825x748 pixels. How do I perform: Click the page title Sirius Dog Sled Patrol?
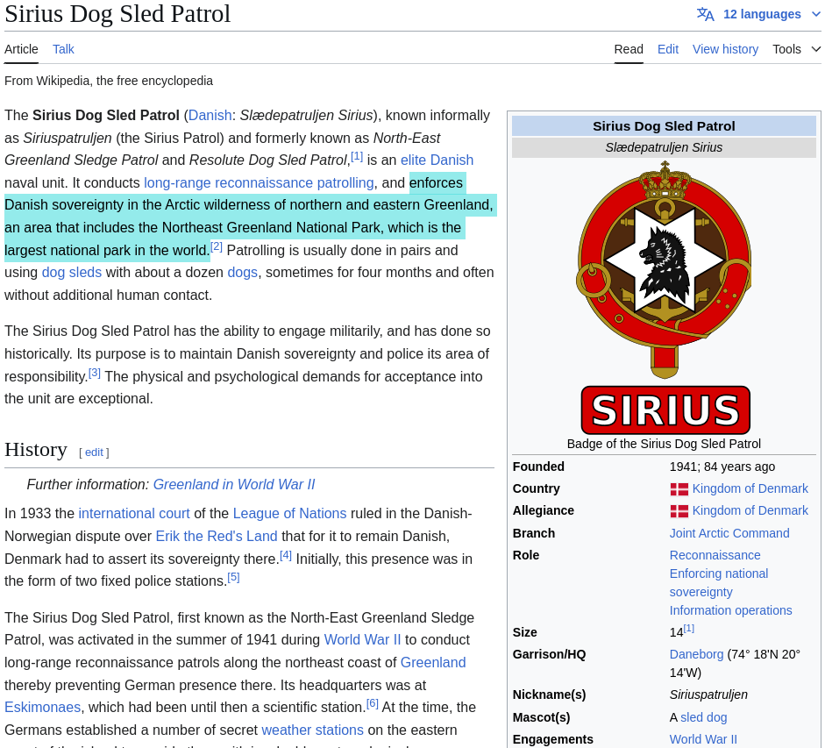pyautogui.click(x=117, y=14)
